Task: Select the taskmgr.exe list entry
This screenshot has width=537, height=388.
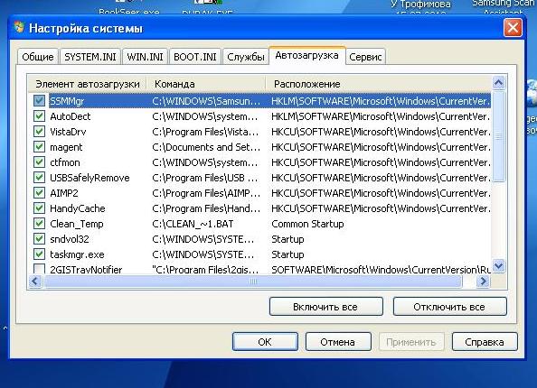Action: [77, 254]
